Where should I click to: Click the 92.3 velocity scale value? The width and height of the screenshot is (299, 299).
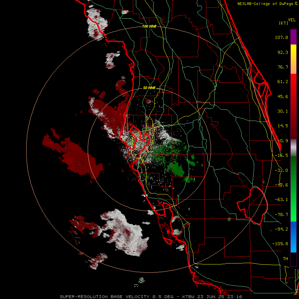click(x=283, y=52)
